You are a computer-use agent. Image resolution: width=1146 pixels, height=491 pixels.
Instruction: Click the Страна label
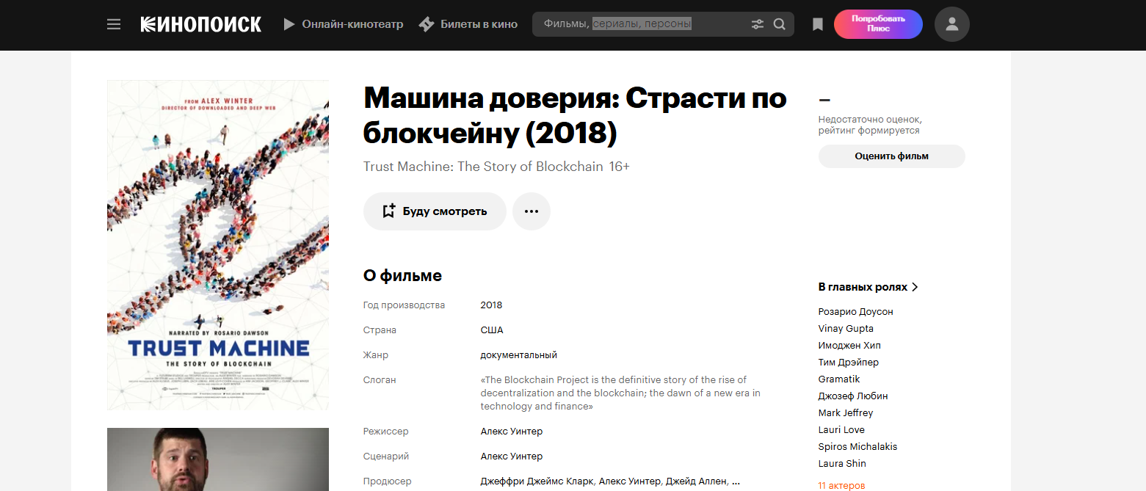(380, 330)
